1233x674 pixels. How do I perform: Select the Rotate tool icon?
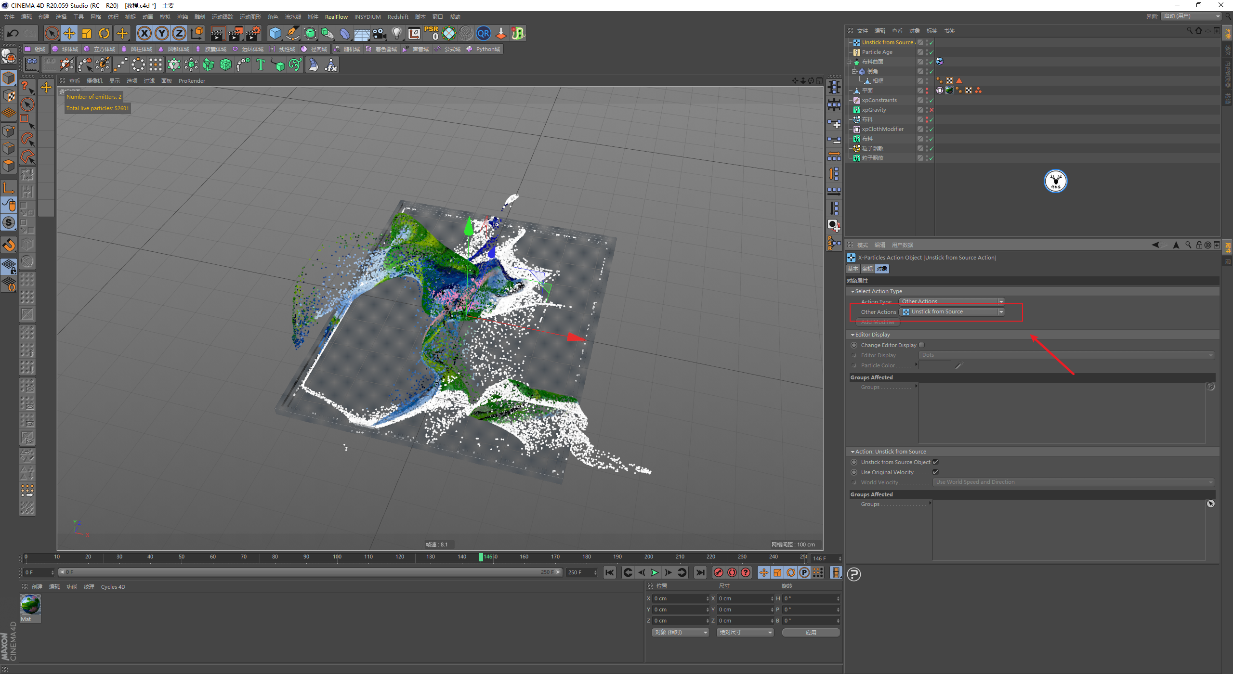(104, 33)
